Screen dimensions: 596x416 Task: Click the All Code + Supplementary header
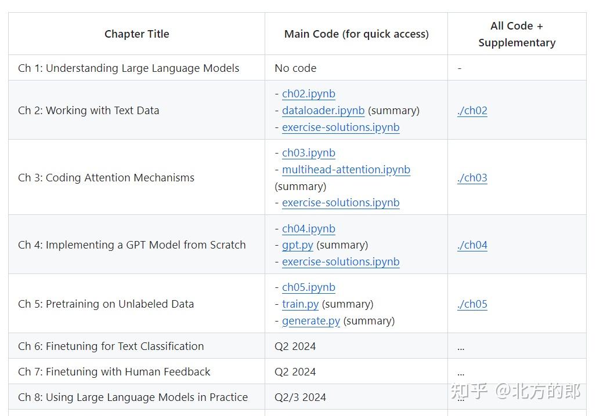coord(516,34)
